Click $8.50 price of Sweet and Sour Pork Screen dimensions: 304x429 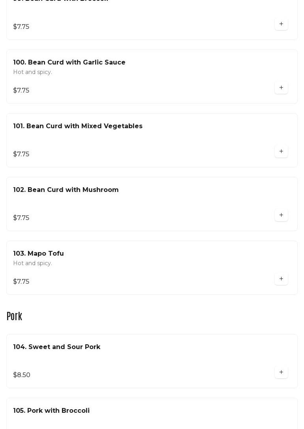[22, 375]
